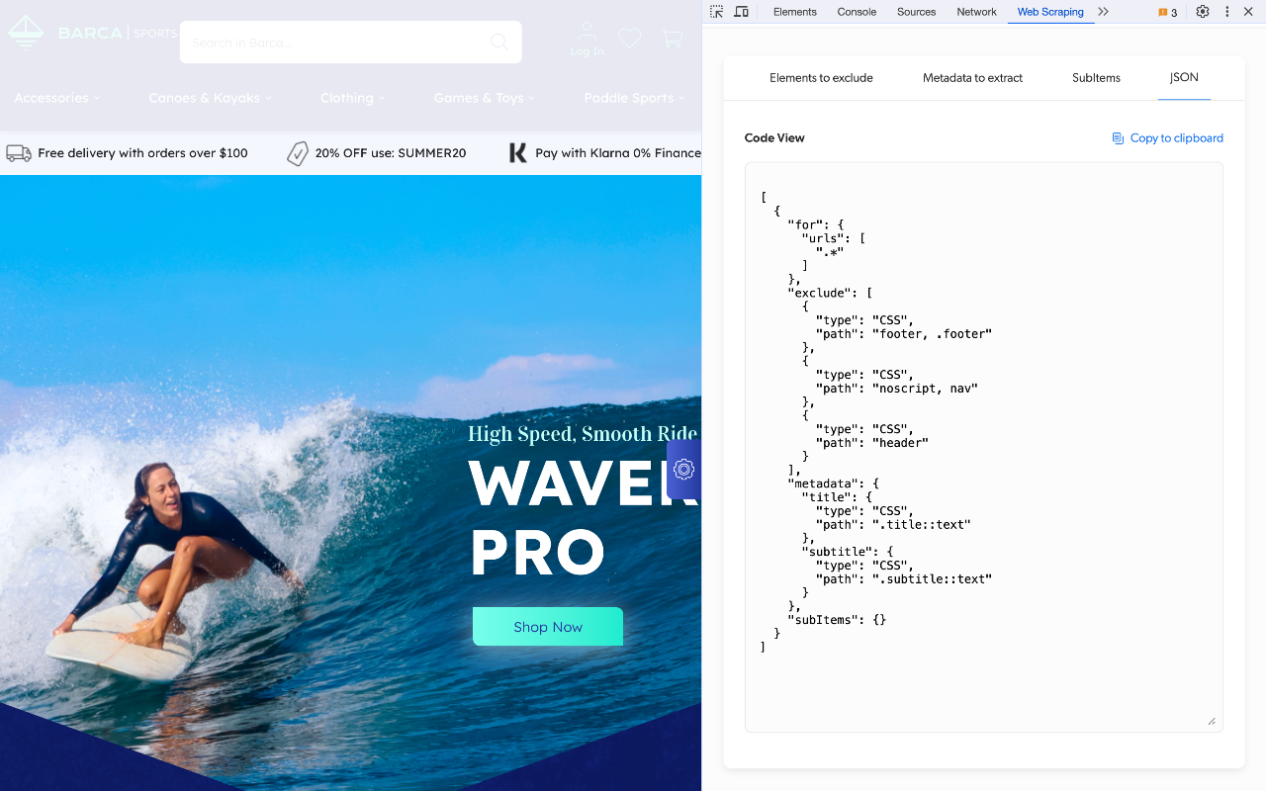Click the search magnifier in the Barca search bar
Screen dimensions: 1266x791
click(x=498, y=42)
